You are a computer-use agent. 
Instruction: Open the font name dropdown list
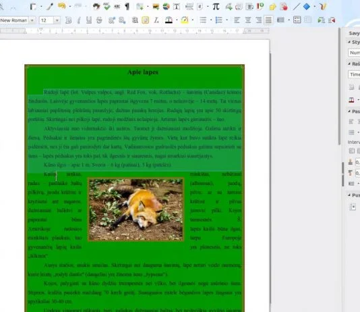coord(32,20)
